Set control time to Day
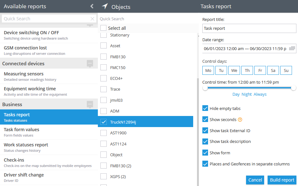298x186 pixels. 236,94
